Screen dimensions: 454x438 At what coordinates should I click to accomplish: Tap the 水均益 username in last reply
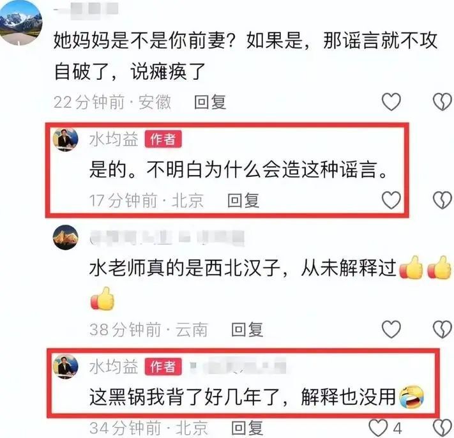114,366
